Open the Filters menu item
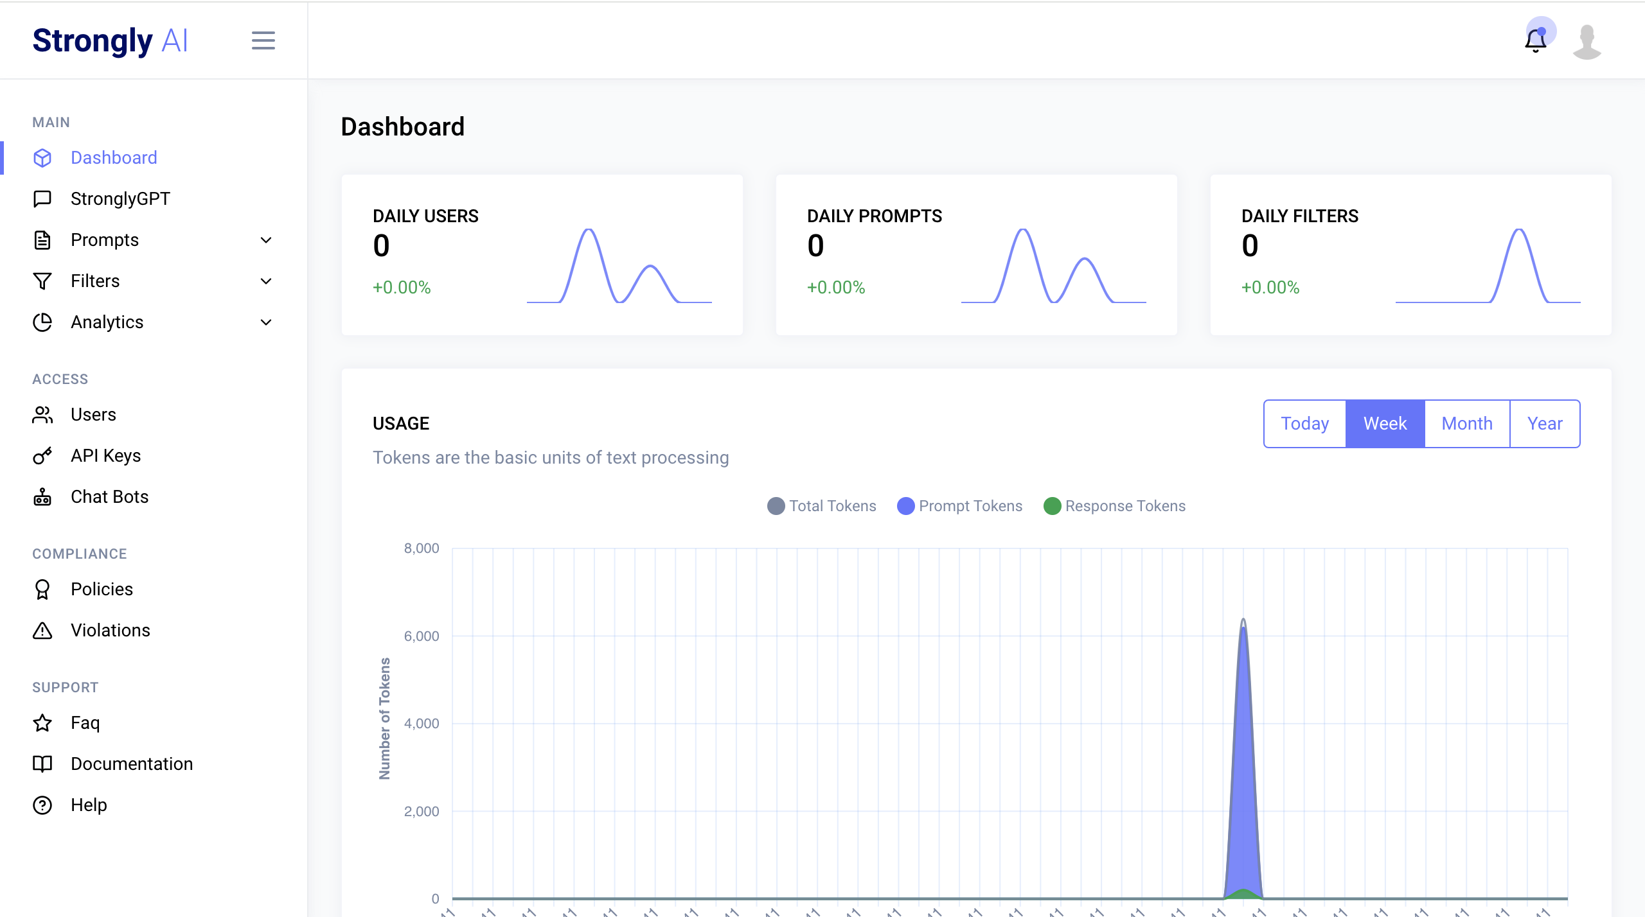The width and height of the screenshot is (1645, 917). click(x=95, y=281)
